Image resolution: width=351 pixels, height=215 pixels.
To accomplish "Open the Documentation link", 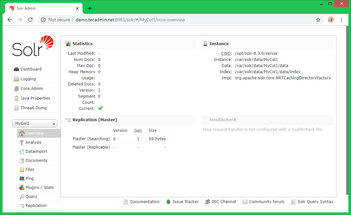I will (x=145, y=202).
